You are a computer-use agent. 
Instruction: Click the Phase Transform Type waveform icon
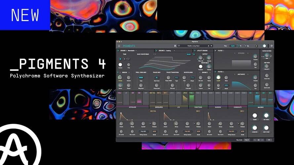(177, 78)
